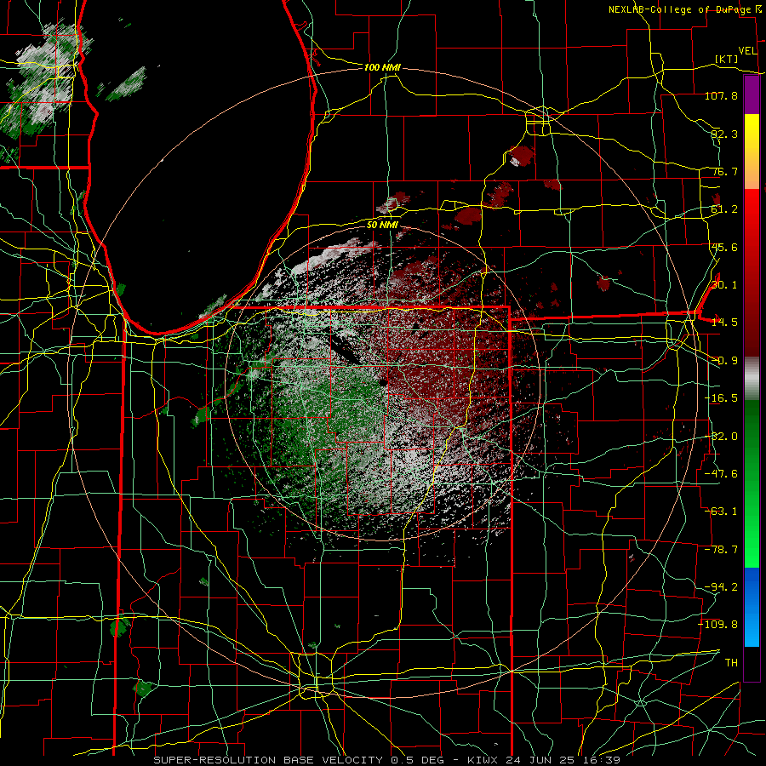Click the 76.7 velocity scale value
The height and width of the screenshot is (766, 766).
[724, 171]
